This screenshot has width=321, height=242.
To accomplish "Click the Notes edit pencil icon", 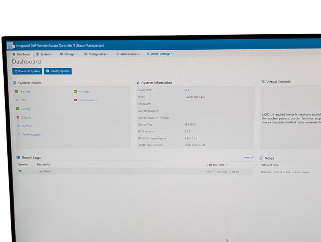I will [261, 158].
